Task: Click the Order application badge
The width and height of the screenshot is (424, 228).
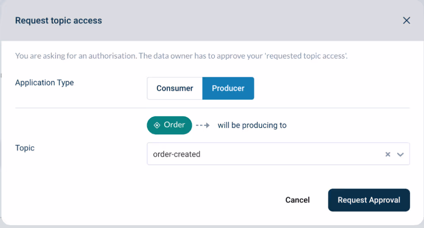Action: 169,125
